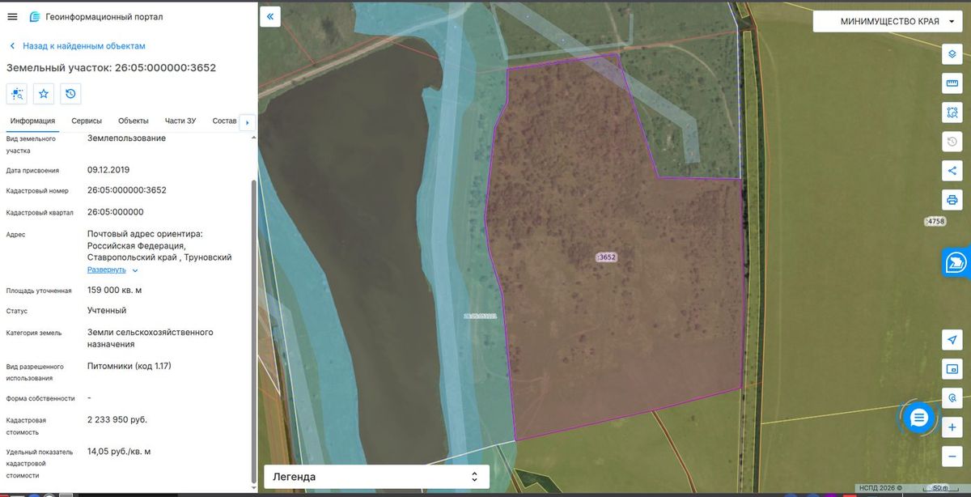Activate the ruler measurement tool
This screenshot has height=497, width=971.
click(952, 83)
